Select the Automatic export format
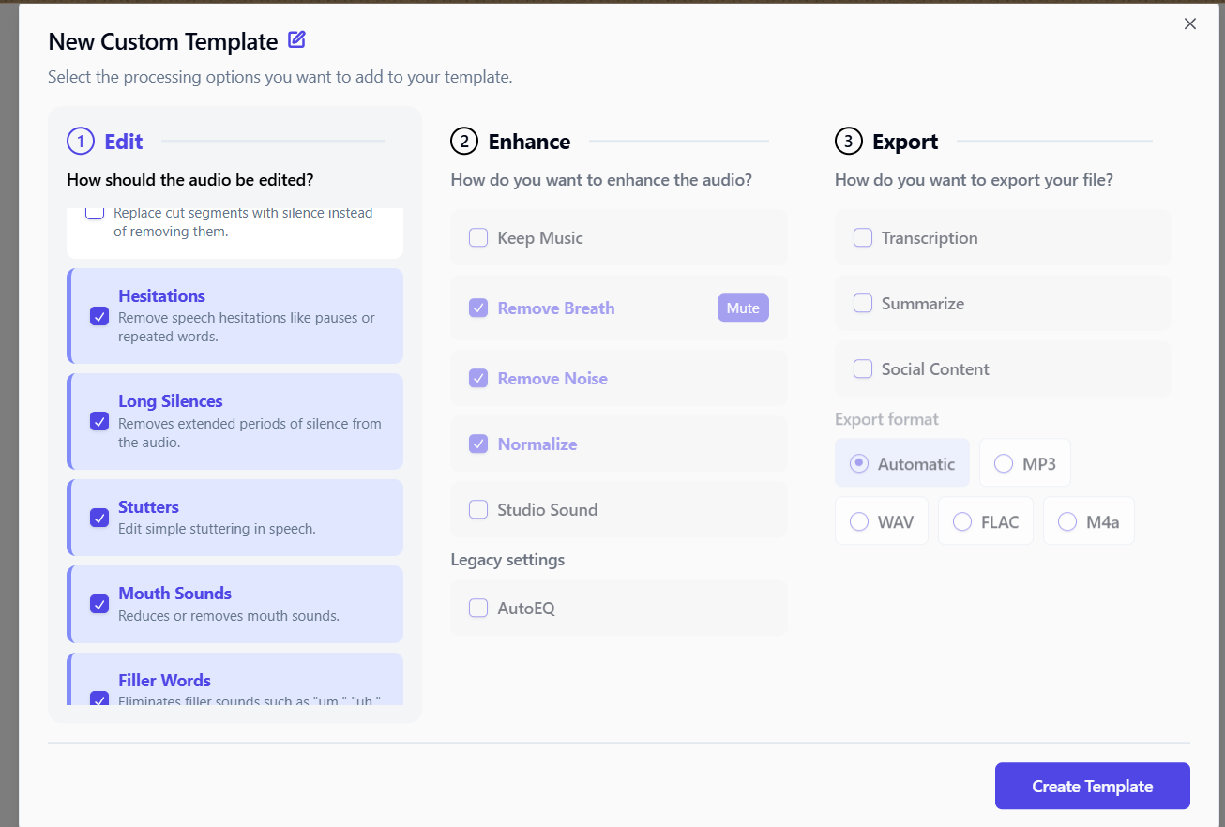This screenshot has height=827, width=1225. pos(902,463)
